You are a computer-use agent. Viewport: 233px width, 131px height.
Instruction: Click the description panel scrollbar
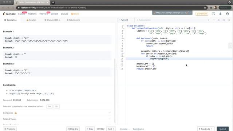tap(115, 90)
